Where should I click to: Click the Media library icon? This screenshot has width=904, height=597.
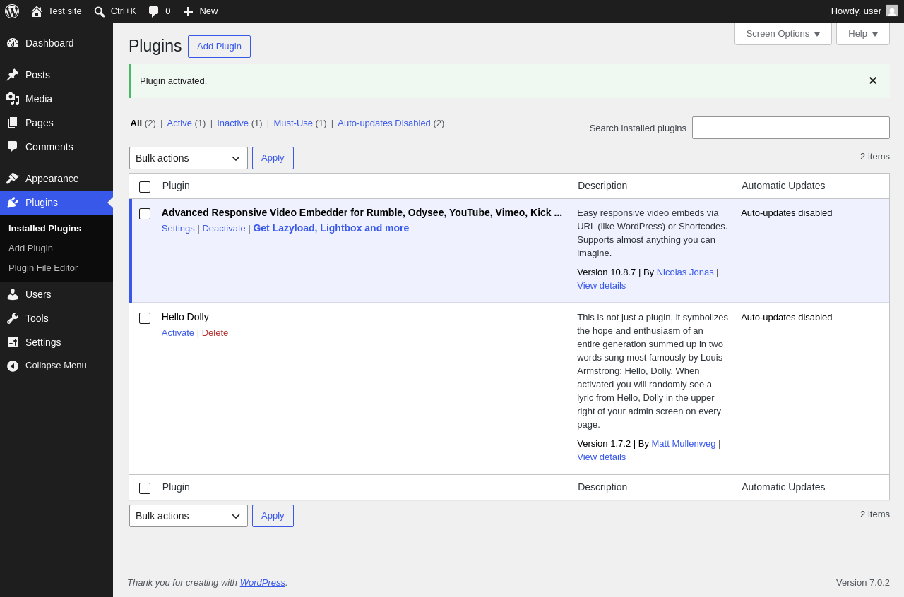click(x=13, y=99)
